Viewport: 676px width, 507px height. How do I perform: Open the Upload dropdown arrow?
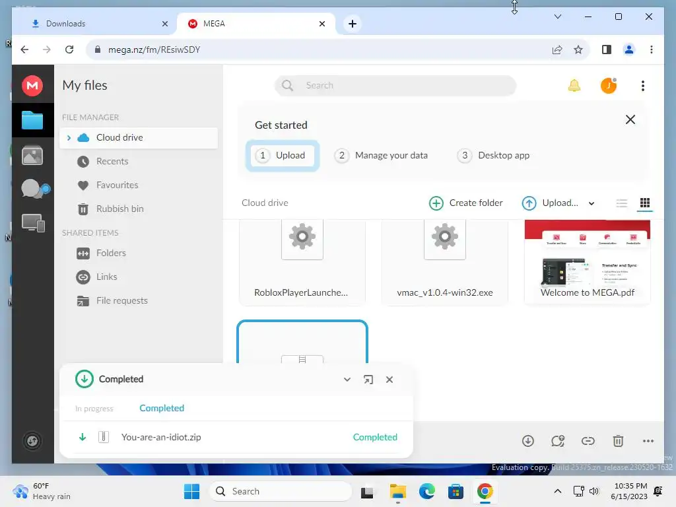coord(591,203)
